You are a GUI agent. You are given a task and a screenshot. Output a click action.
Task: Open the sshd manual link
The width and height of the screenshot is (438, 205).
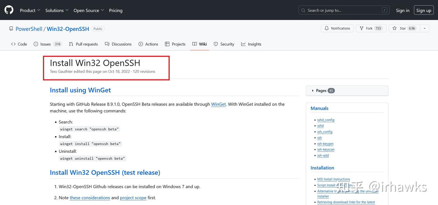click(320, 126)
